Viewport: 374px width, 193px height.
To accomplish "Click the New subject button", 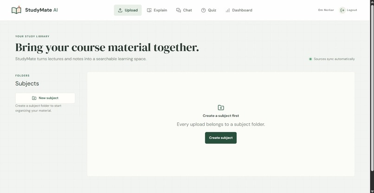I will 45,98.
